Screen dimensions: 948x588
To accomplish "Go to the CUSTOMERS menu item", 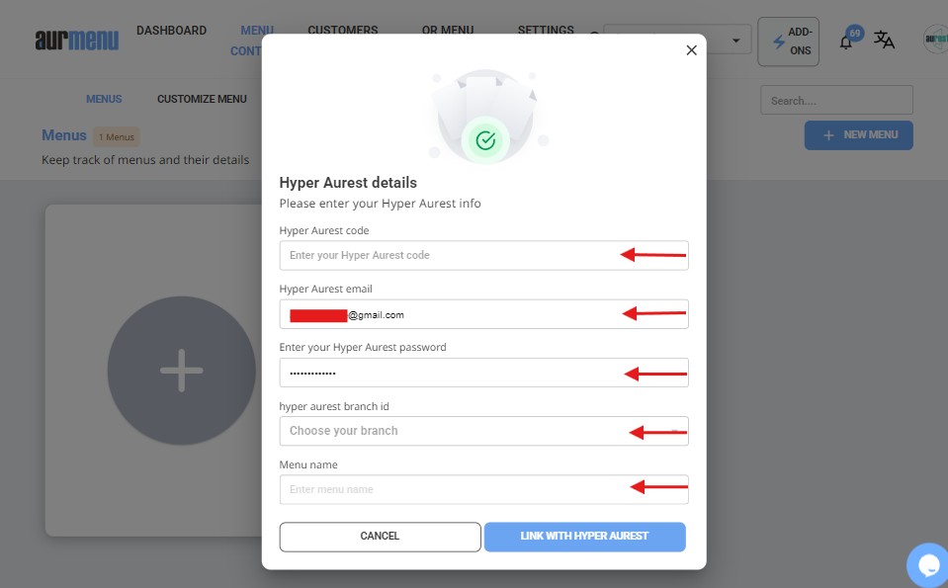I will (x=342, y=31).
